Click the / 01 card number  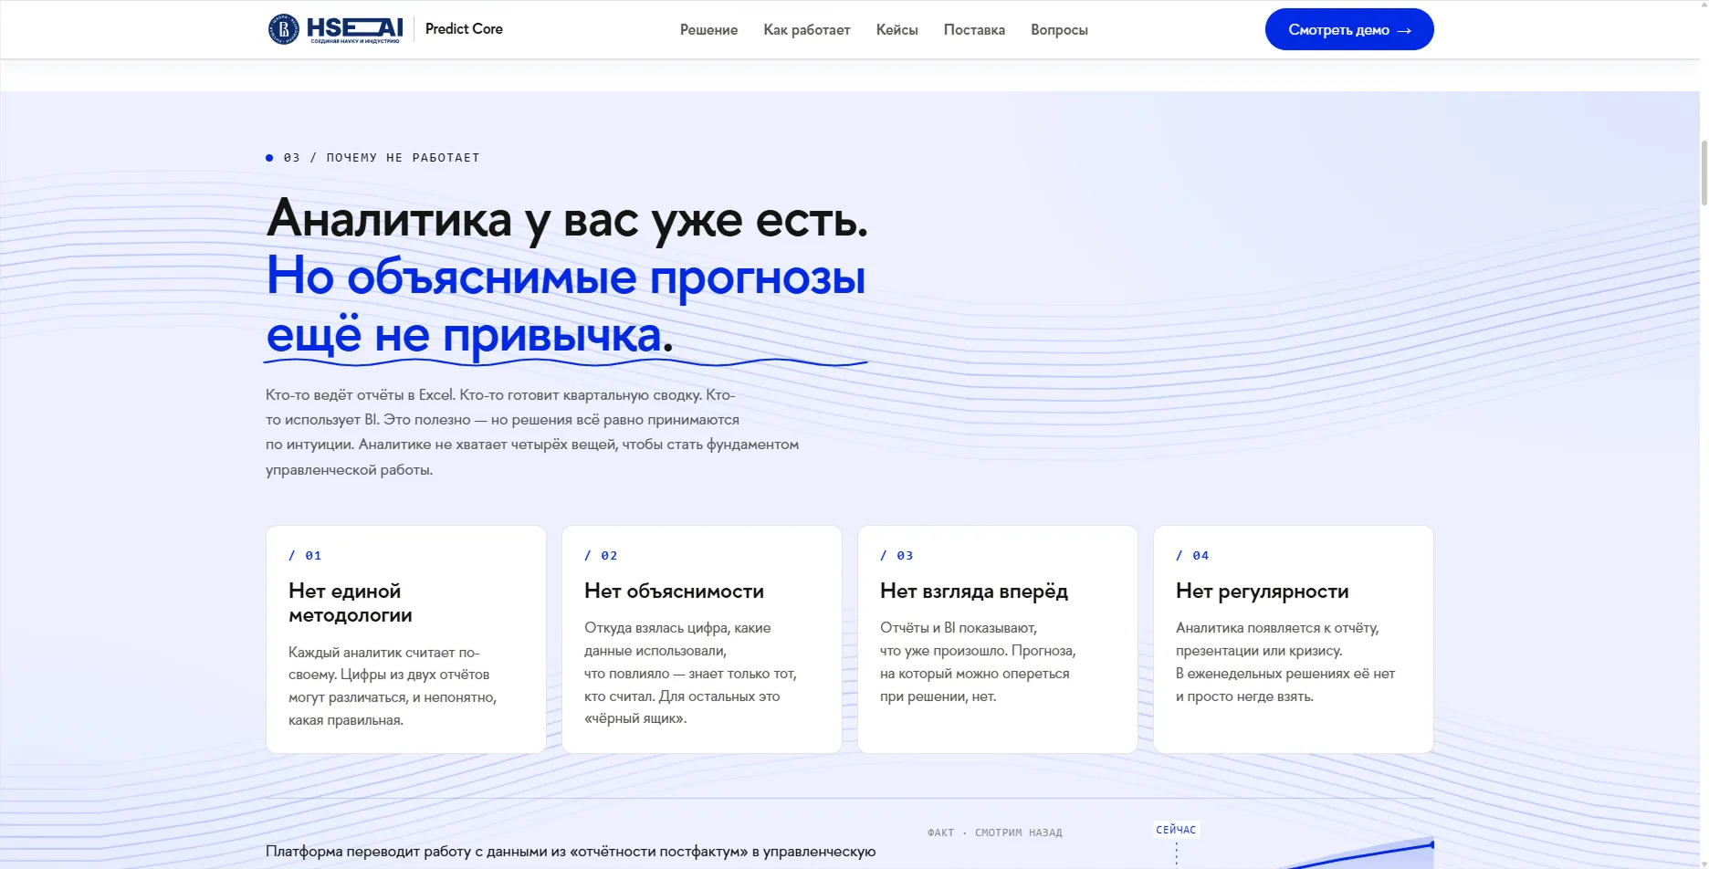(x=305, y=555)
